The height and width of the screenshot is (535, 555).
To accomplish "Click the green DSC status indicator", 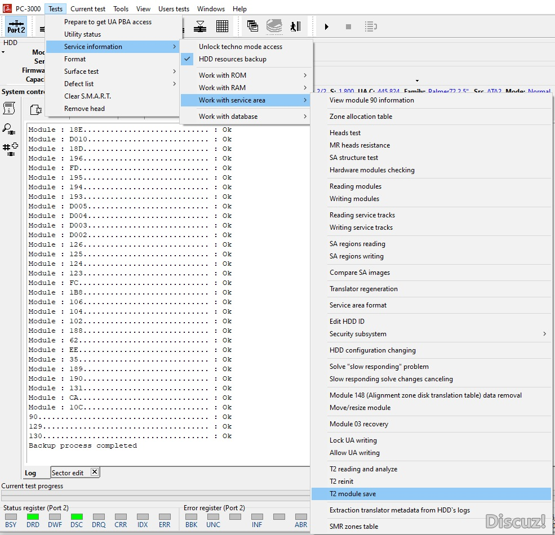I will 77,516.
